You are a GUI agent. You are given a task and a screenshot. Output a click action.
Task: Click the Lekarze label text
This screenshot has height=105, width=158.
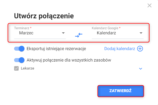point(28,68)
